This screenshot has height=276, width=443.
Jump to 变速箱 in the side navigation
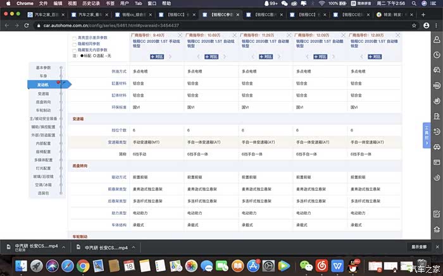pyautogui.click(x=43, y=93)
